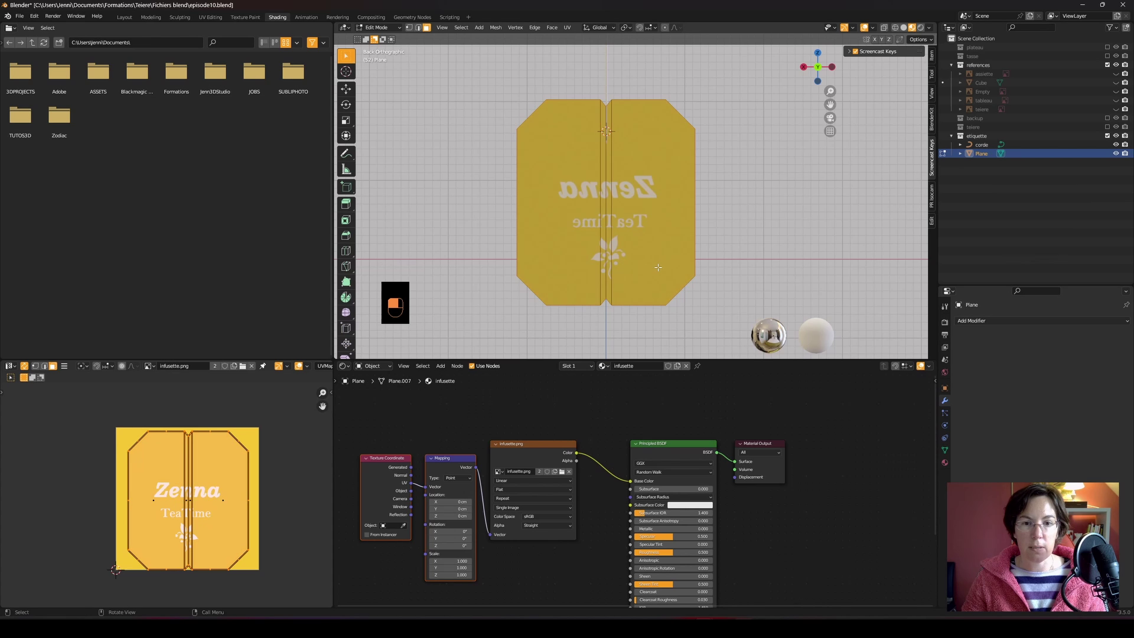1134x638 pixels.
Task: Click the Subsurface Color white swatch
Action: point(689,505)
